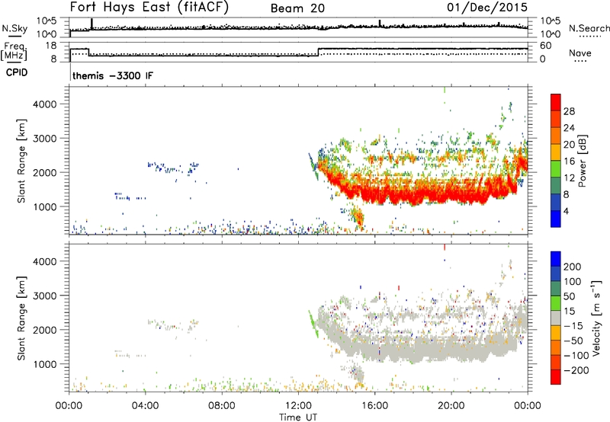Click the date '01/Dec/2015'

[487, 7]
